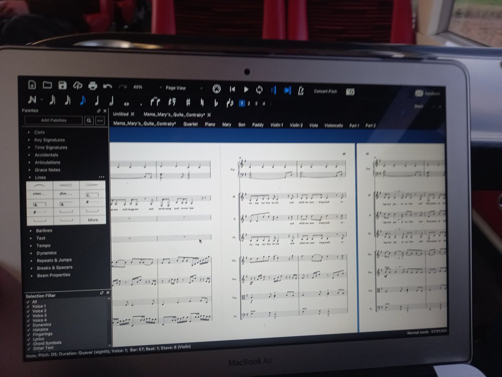Click the flip direction icon
502x377 pixels.
(230, 103)
